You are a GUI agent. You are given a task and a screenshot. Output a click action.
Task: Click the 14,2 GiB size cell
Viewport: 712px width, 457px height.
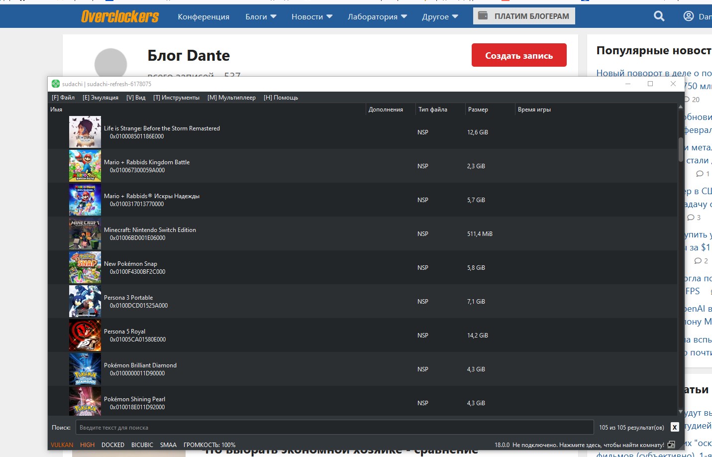[x=478, y=335]
